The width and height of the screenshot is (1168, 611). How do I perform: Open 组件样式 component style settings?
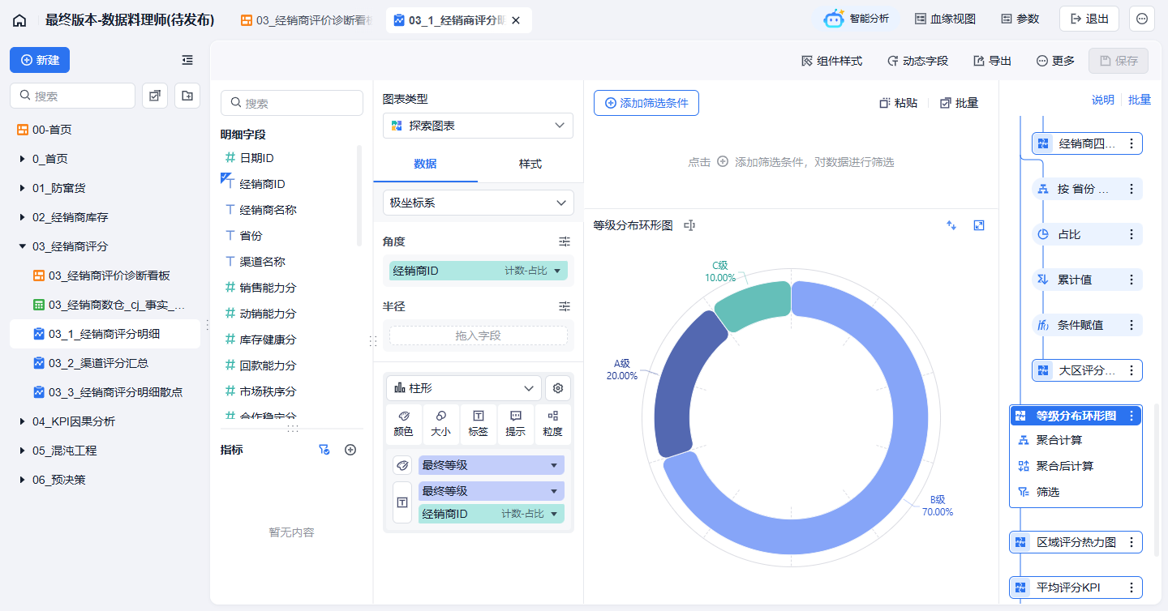831,61
